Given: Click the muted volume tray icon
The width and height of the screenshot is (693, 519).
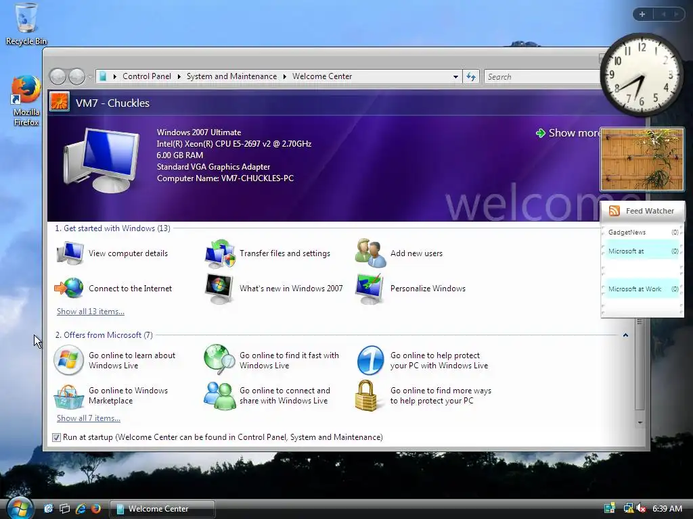Looking at the screenshot, I should (x=642, y=508).
